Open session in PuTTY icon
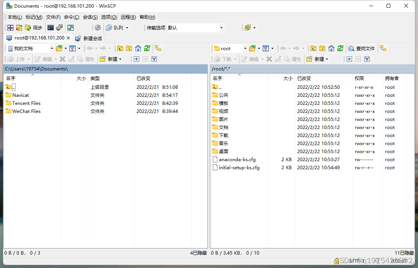Screen dimensions: 418x268 point(59,28)
